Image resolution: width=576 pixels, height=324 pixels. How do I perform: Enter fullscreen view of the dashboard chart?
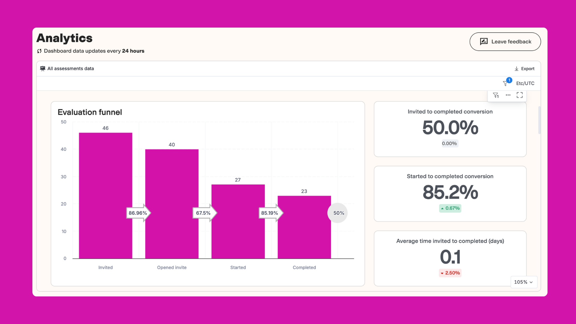(x=520, y=95)
